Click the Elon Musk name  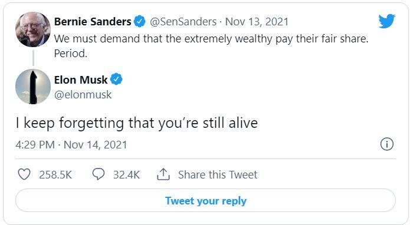click(x=81, y=80)
